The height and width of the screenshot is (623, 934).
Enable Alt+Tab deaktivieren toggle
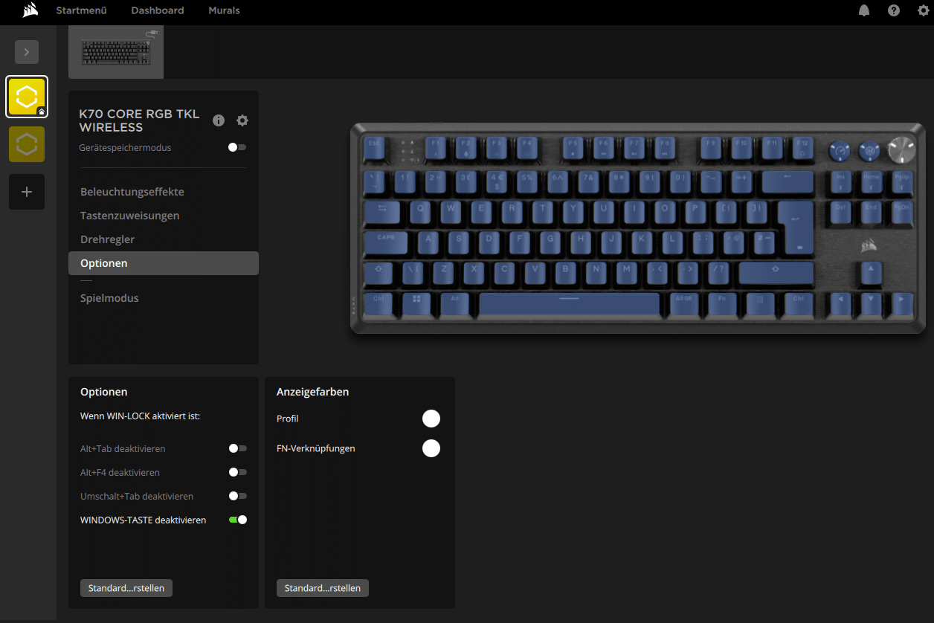pos(238,449)
